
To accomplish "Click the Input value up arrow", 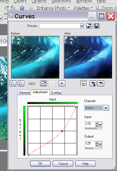I will tap(97, 123).
